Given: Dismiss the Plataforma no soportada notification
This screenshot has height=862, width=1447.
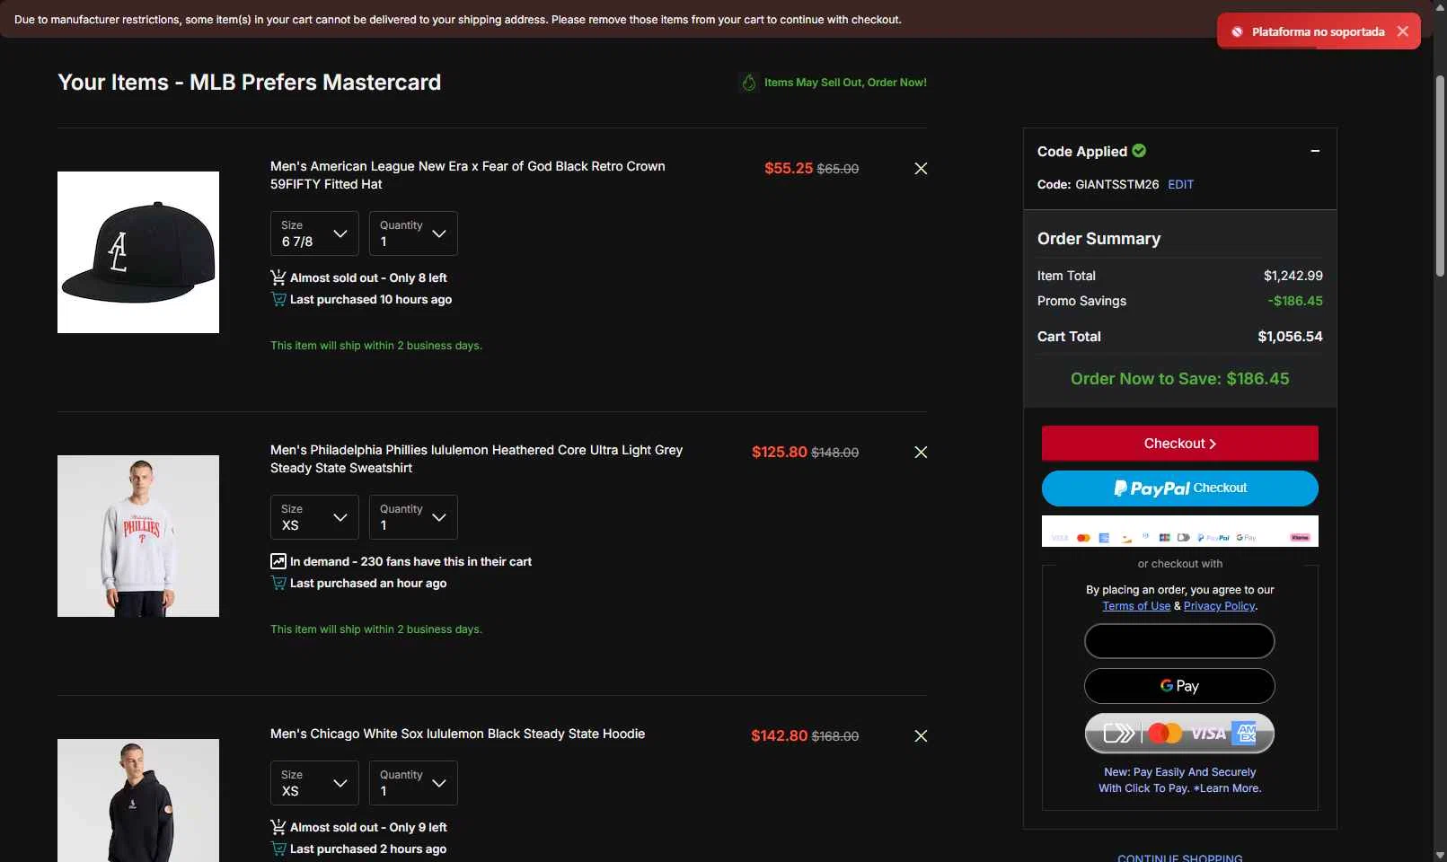Looking at the screenshot, I should [1403, 31].
